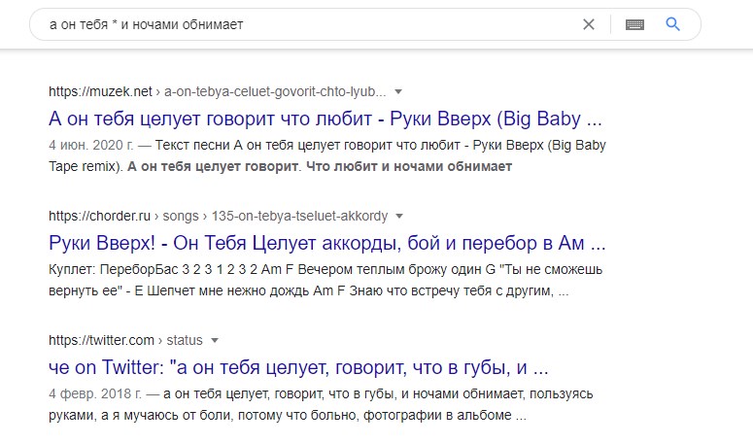Open the "че on Twitter" result

coord(298,367)
